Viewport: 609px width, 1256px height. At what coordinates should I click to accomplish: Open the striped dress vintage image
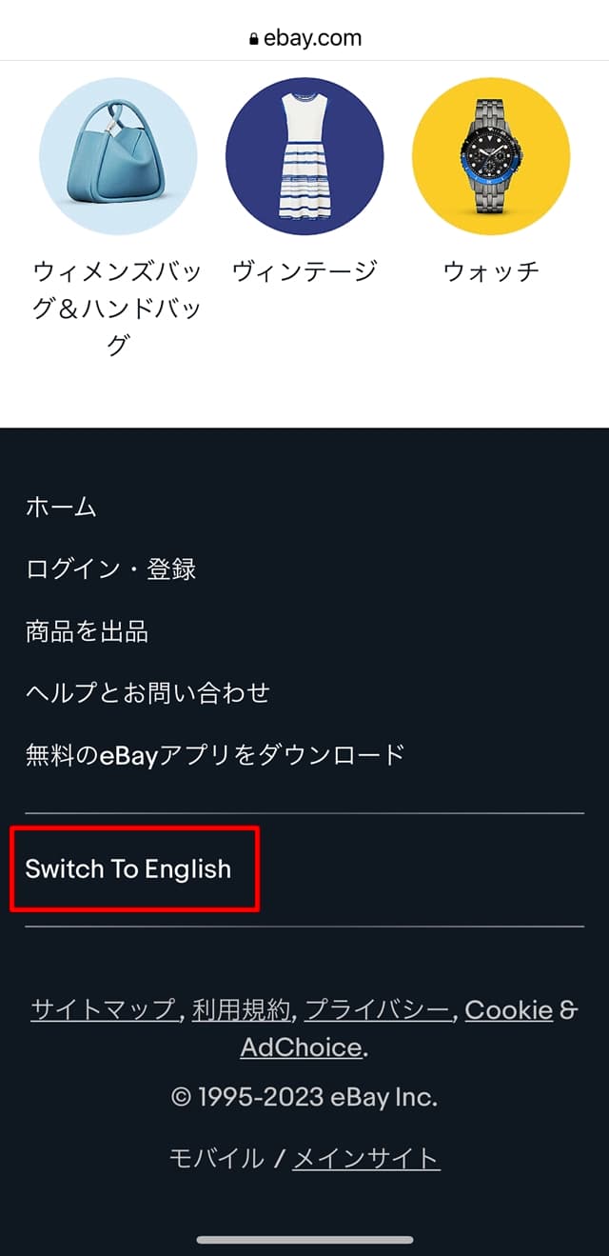click(x=304, y=156)
